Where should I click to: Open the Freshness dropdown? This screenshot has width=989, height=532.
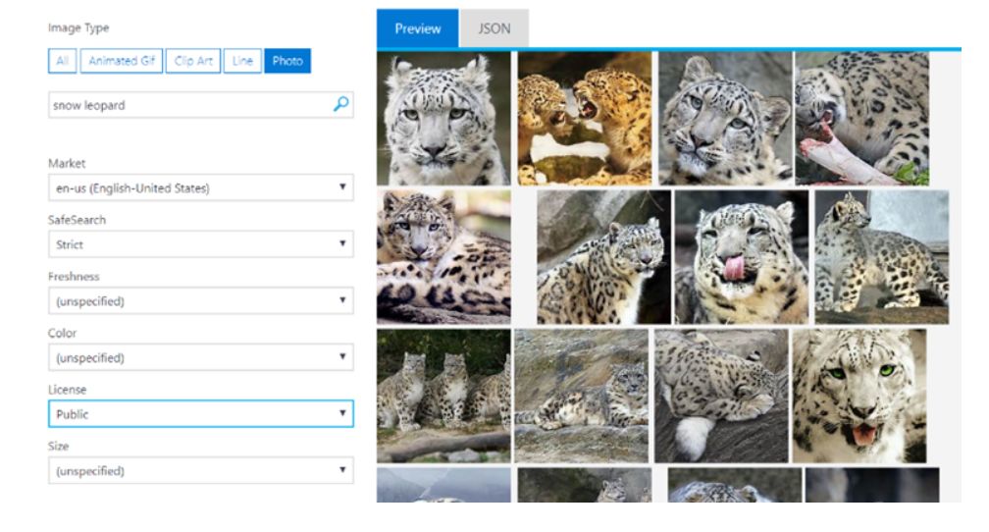click(200, 301)
